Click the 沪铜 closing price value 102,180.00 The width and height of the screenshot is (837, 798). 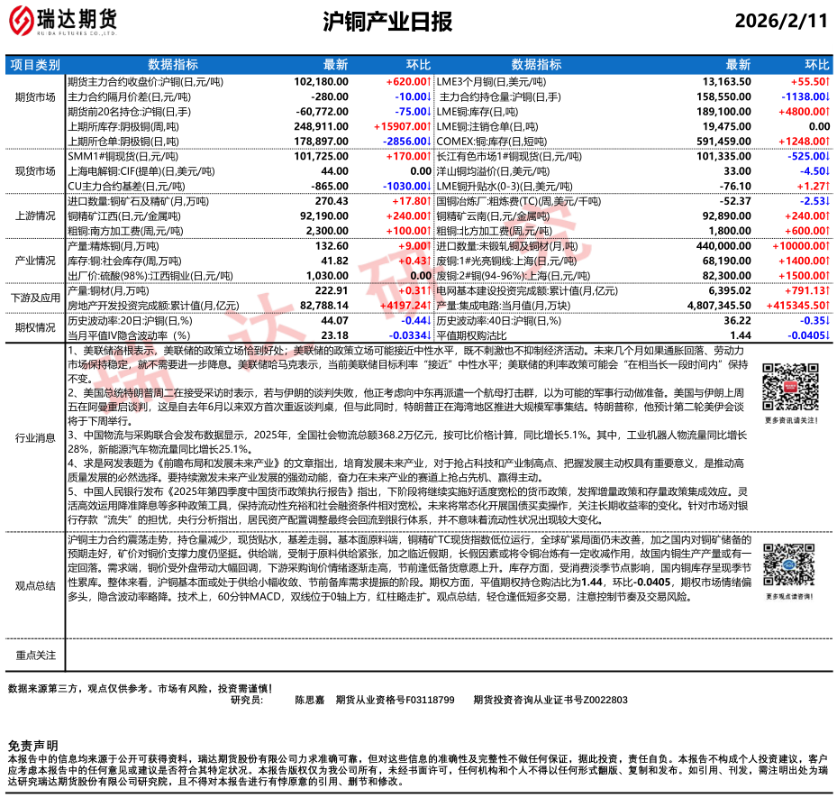(321, 81)
